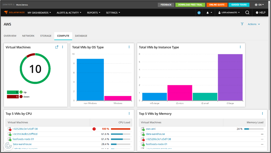
Task: Open i-0c35536db520ff90d VM link
Action: (x=25, y=134)
